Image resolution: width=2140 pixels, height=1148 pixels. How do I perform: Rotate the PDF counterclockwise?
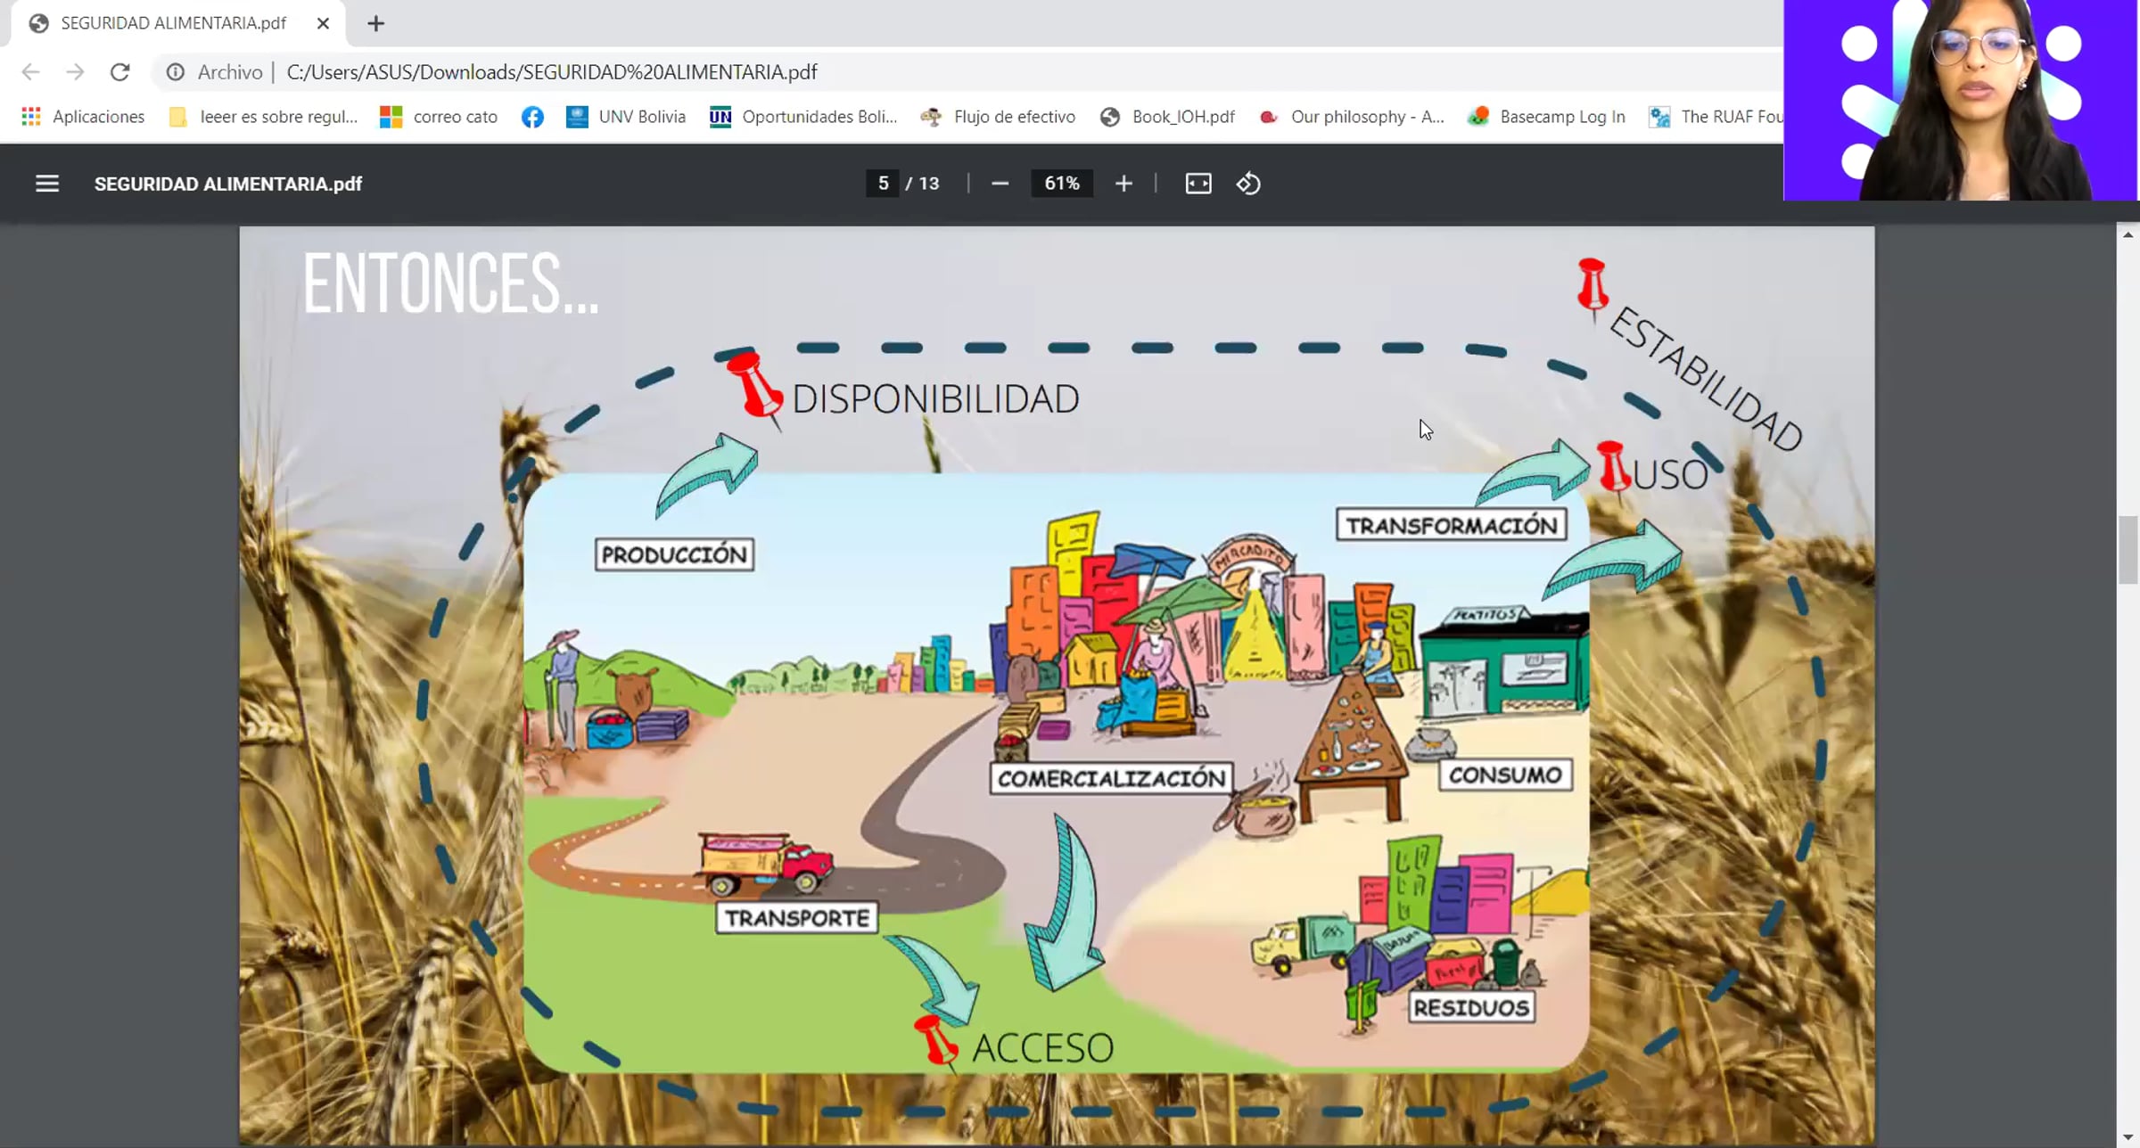click(x=1247, y=184)
